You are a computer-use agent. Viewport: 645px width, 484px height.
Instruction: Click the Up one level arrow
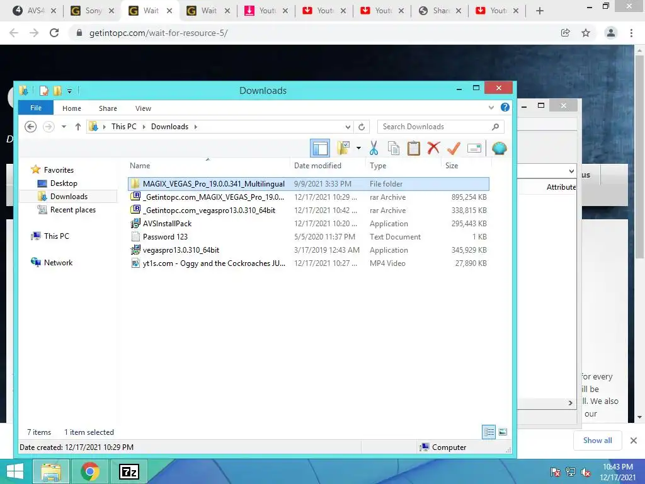(x=77, y=127)
